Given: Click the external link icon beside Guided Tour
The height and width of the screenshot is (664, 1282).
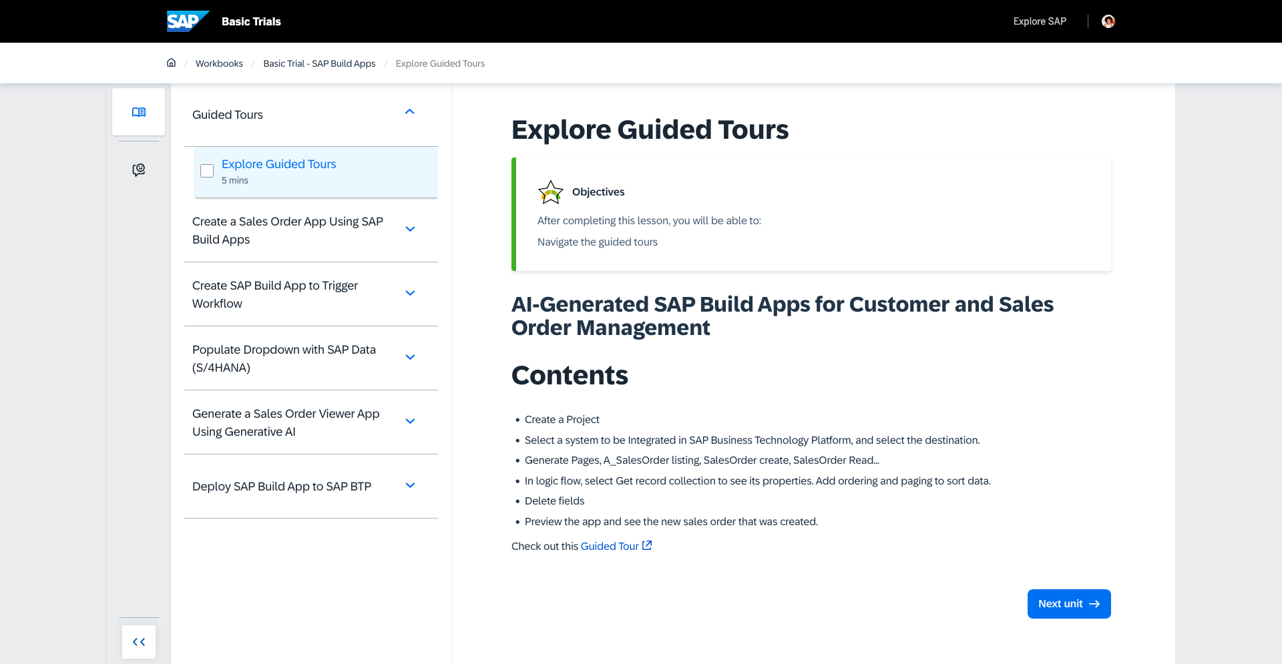Looking at the screenshot, I should (x=647, y=545).
